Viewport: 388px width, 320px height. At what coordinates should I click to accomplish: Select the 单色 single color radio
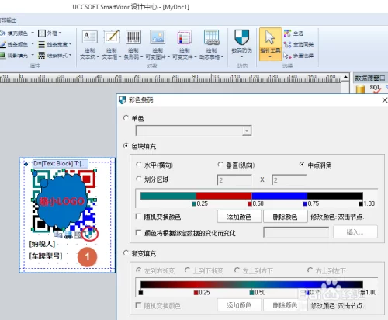[126, 118]
